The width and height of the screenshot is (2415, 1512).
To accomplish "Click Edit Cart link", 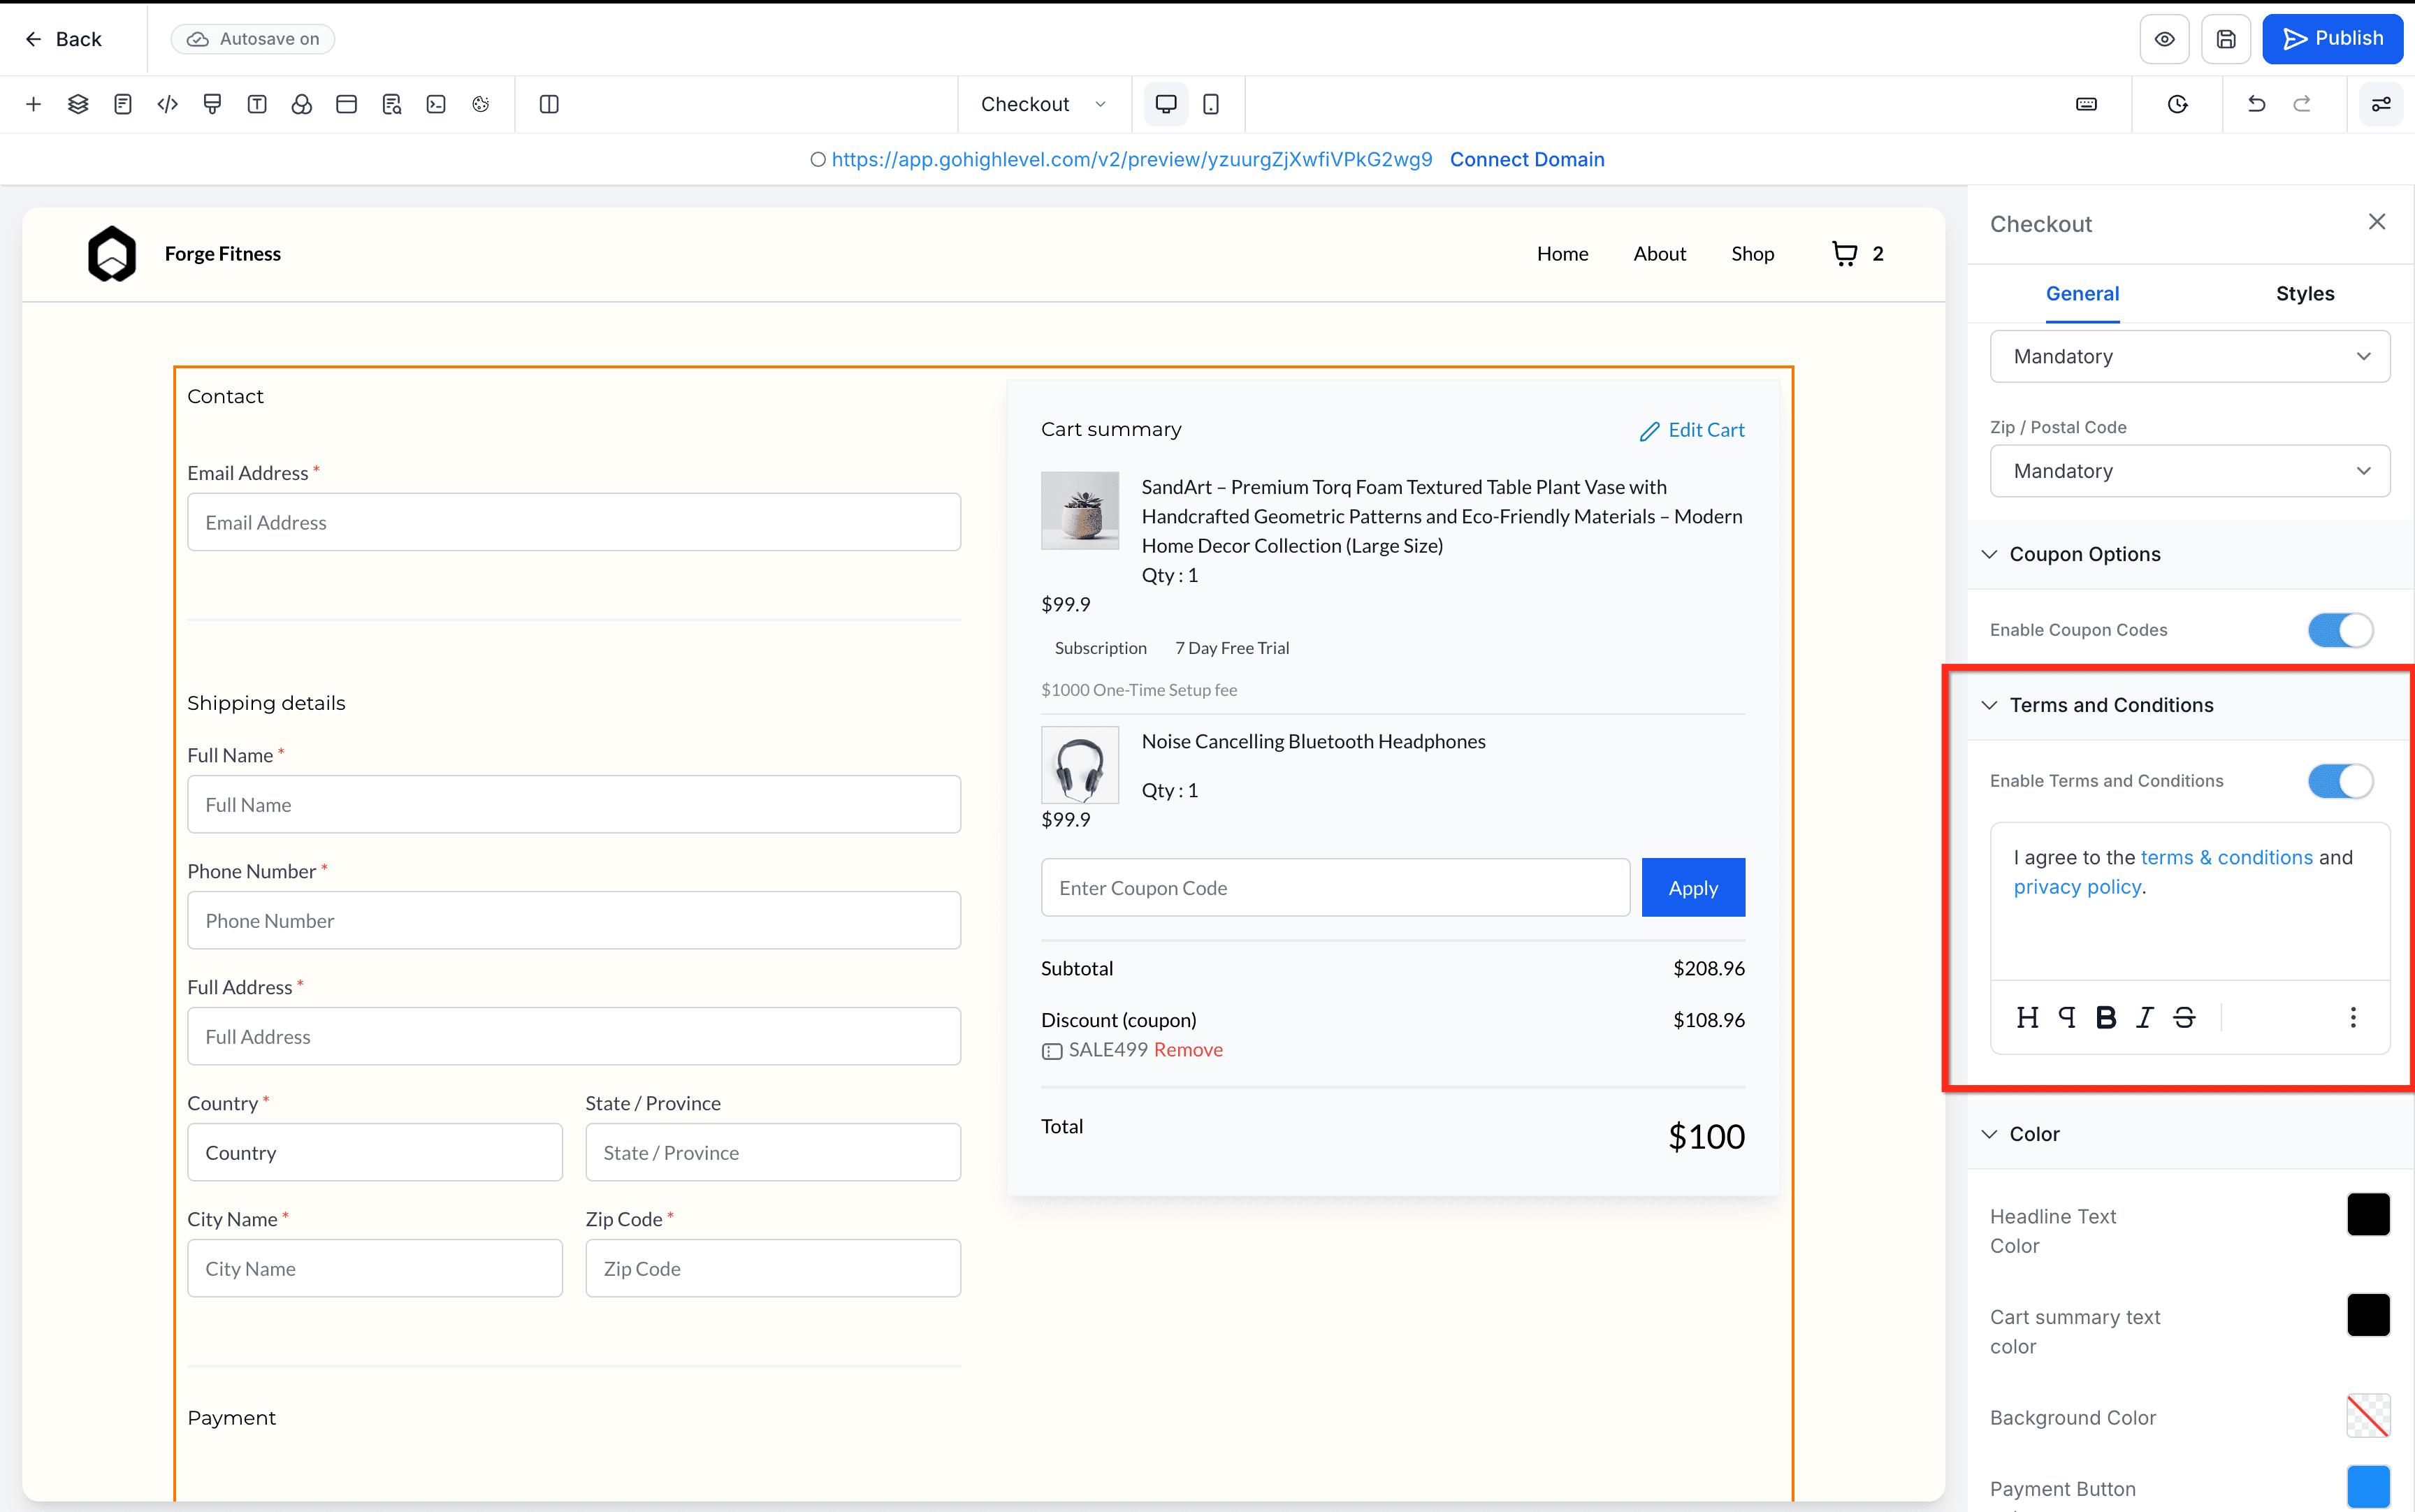I will pos(1692,430).
